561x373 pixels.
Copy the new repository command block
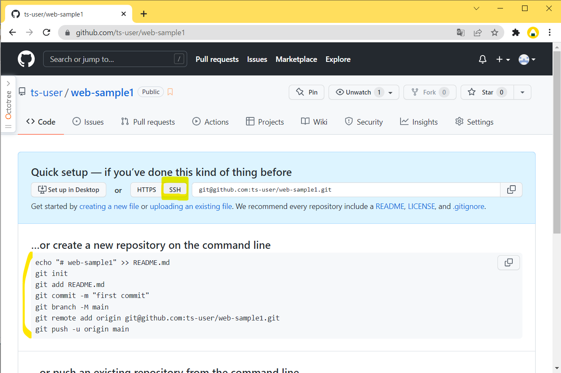(x=509, y=262)
